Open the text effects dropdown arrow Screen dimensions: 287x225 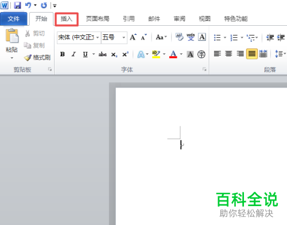[x=147, y=54]
